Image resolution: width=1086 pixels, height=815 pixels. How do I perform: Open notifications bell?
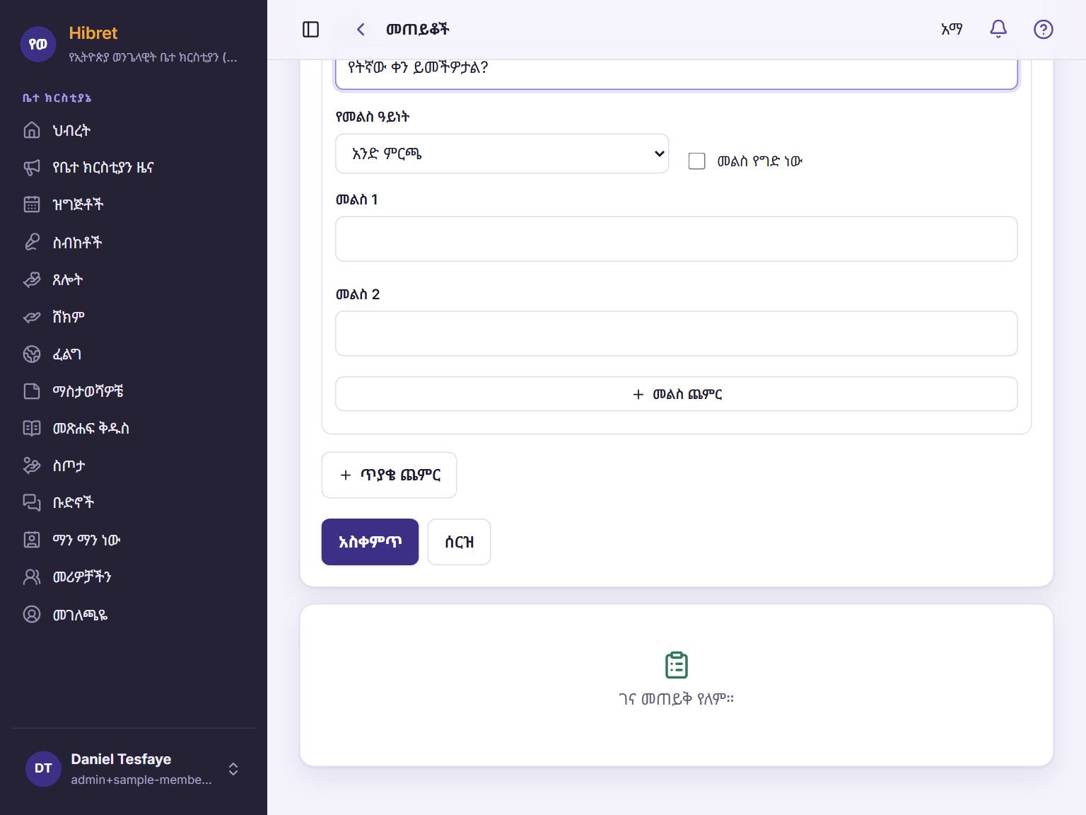[998, 29]
